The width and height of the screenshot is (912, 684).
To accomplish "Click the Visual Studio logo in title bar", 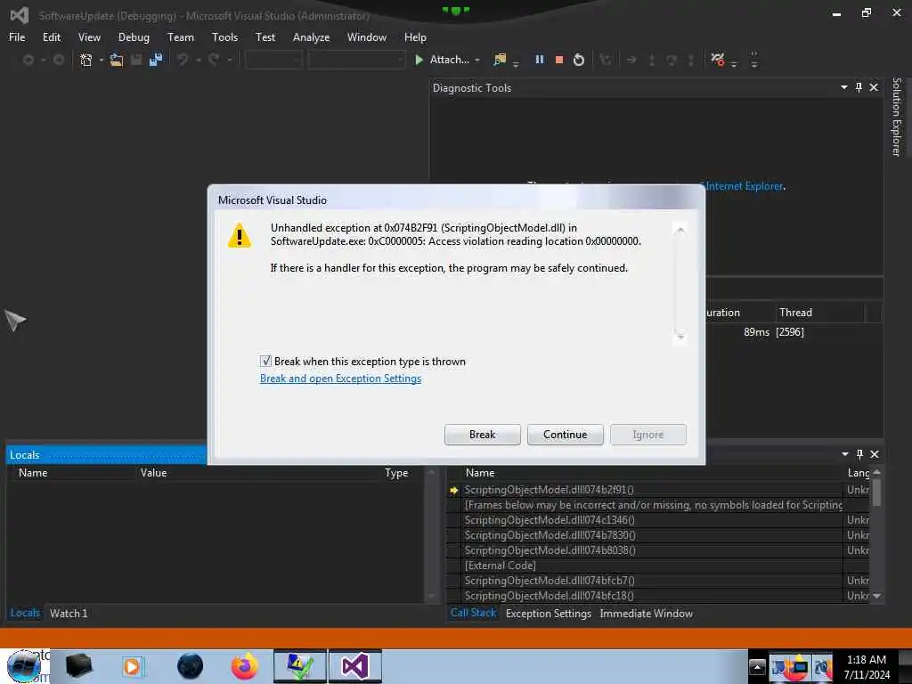I will pyautogui.click(x=20, y=15).
